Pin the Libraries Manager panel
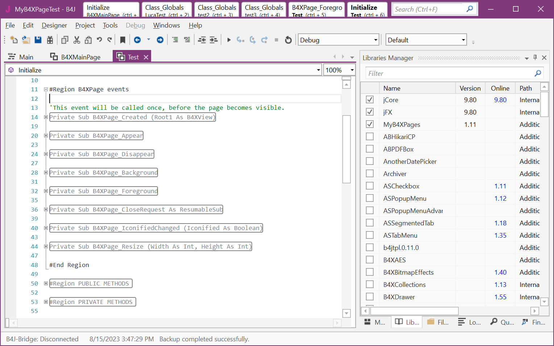This screenshot has width=554, height=346. point(535,58)
